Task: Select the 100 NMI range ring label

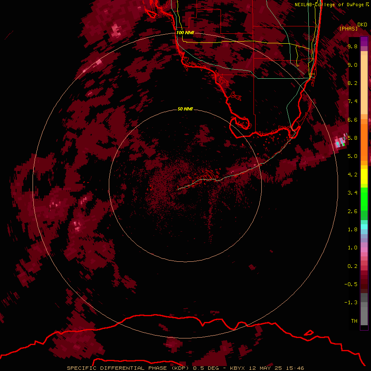Action: tap(185, 33)
